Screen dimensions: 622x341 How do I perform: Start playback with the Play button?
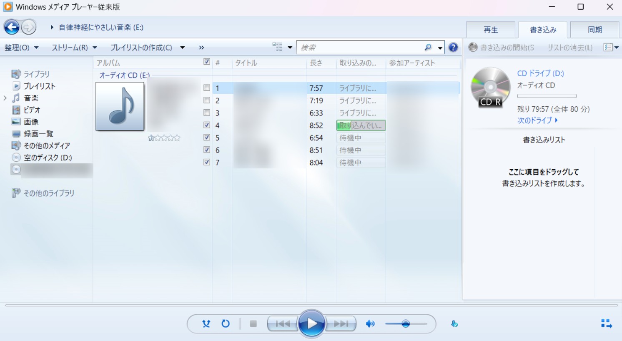tap(311, 323)
